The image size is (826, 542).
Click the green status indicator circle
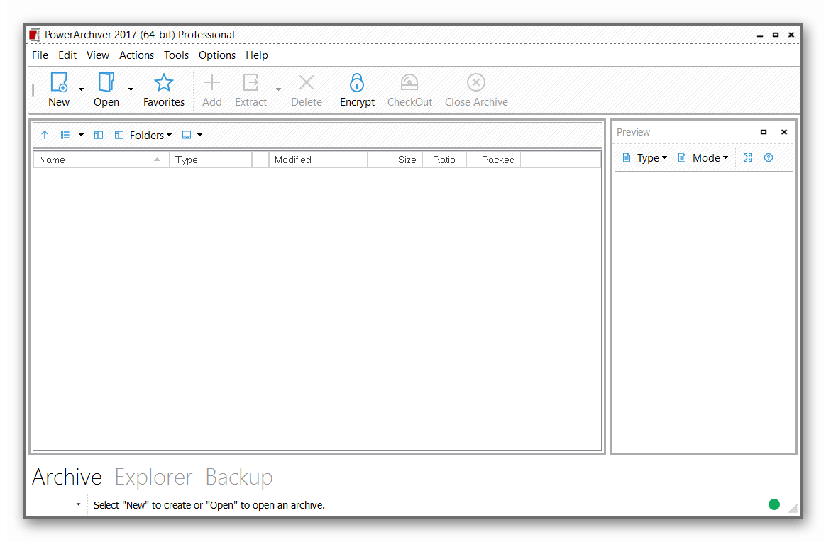pos(774,505)
